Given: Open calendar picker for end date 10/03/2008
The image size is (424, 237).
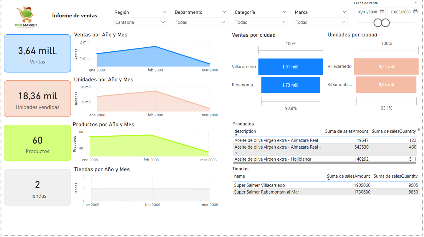Looking at the screenshot, I should 415,12.
